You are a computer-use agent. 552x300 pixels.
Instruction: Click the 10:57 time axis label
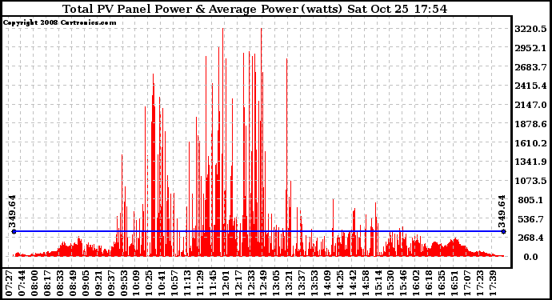(x=174, y=283)
